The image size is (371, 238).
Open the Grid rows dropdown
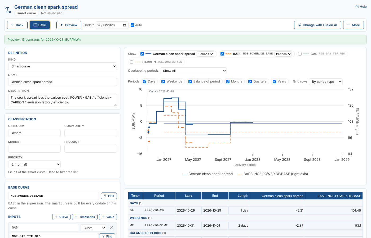[x=326, y=82]
